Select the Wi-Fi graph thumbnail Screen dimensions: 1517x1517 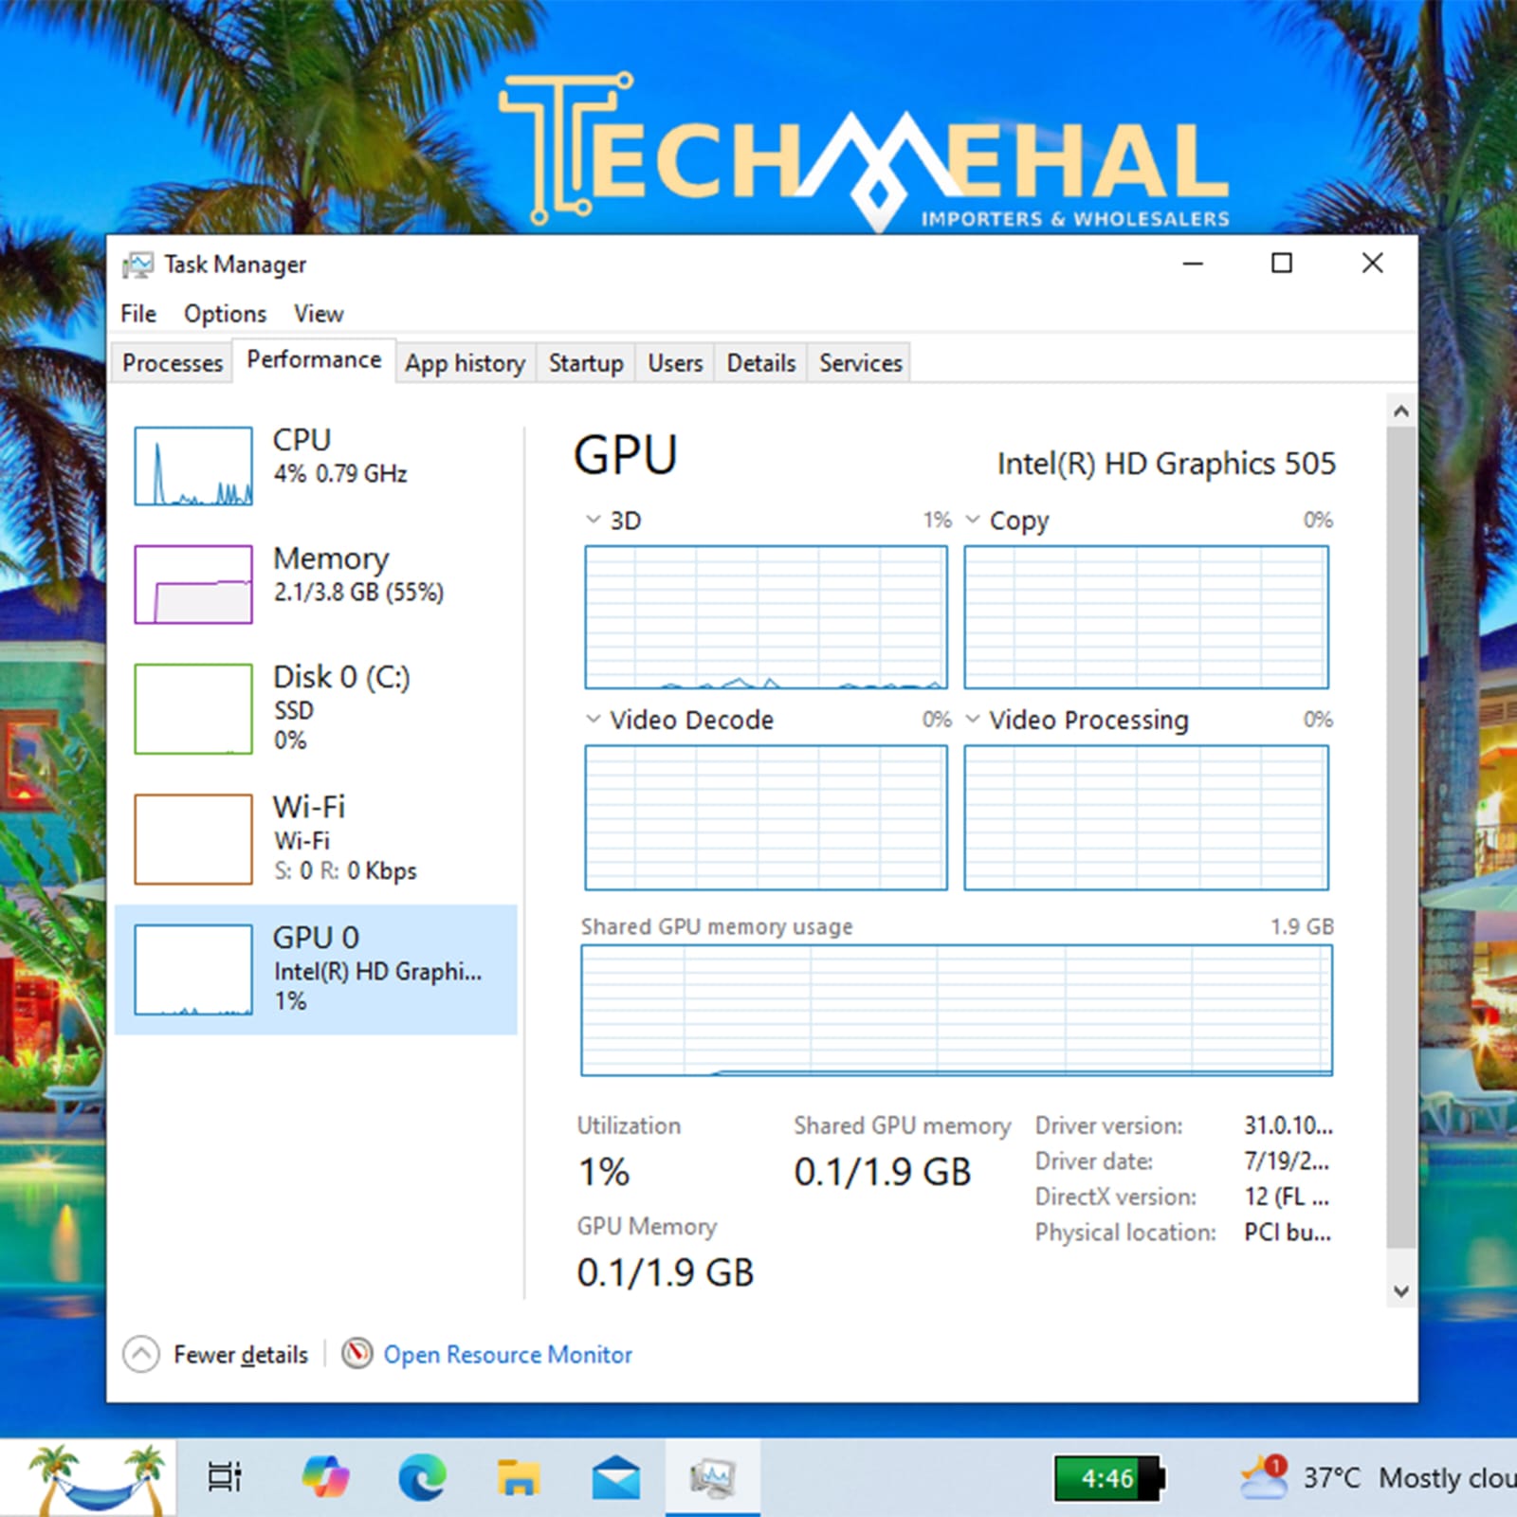[x=193, y=839]
